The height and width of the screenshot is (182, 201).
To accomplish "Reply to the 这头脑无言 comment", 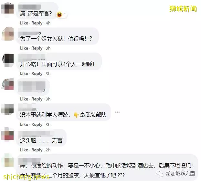I will tap(37, 150).
